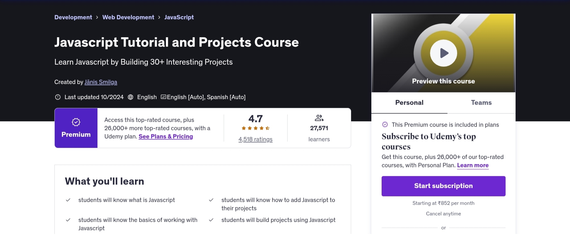570x238 pixels.
Task: Open the Development breadcrumb category
Action: (x=73, y=17)
